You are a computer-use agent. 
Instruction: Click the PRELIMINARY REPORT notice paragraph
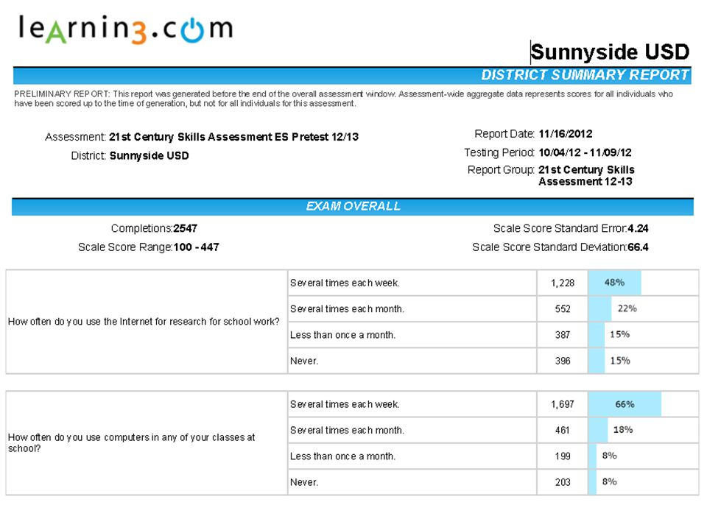pos(343,99)
